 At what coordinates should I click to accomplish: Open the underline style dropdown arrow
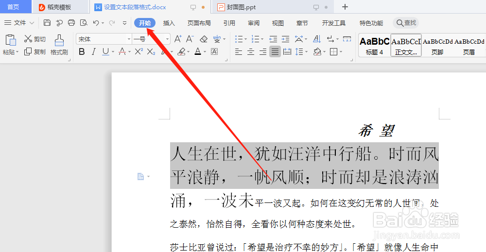113,52
